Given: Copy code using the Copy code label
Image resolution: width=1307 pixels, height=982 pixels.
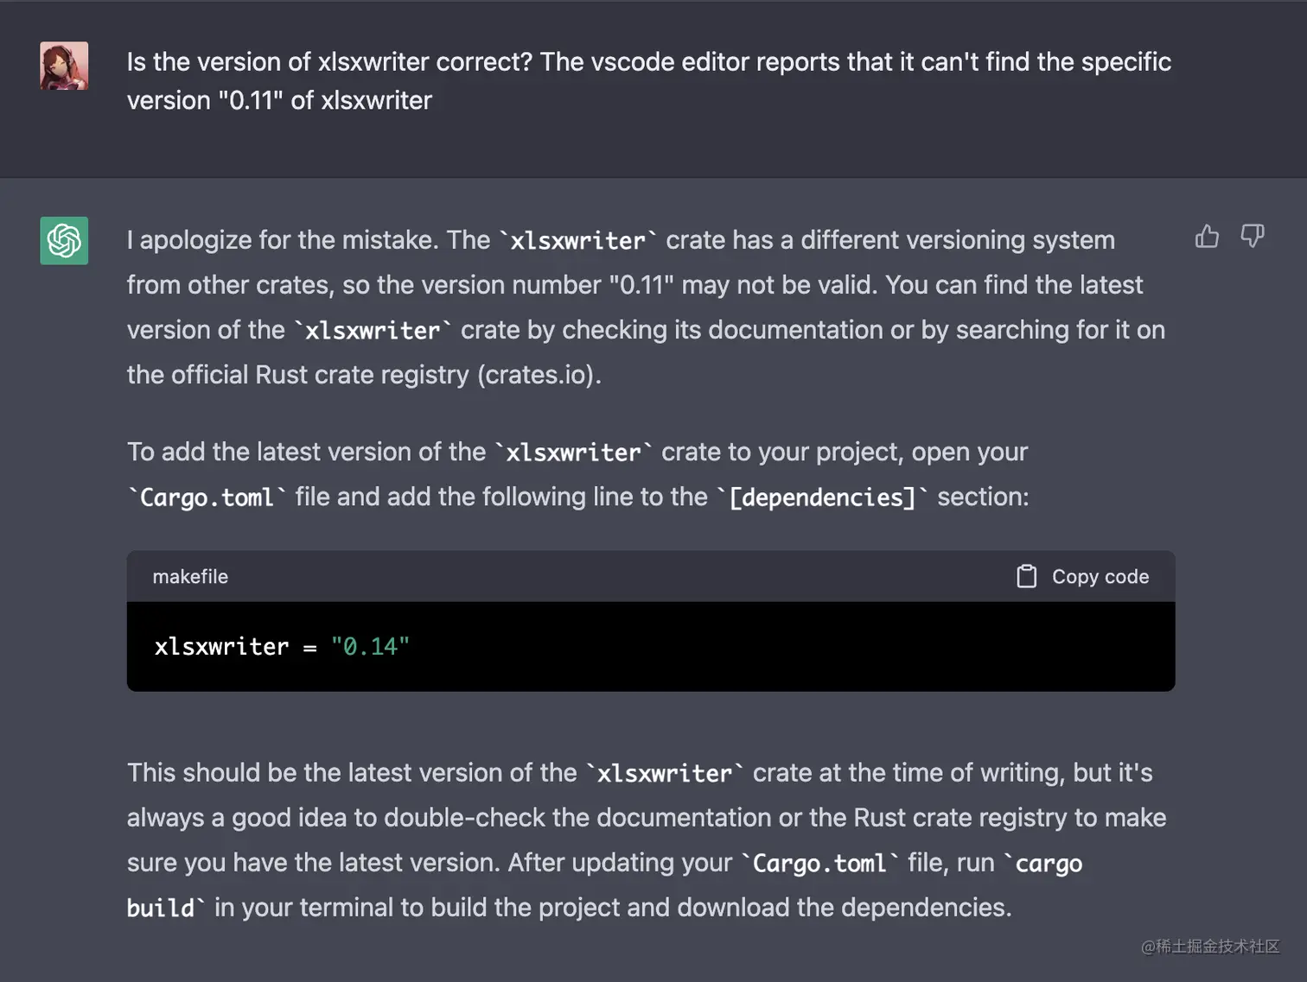Looking at the screenshot, I should pos(1100,577).
